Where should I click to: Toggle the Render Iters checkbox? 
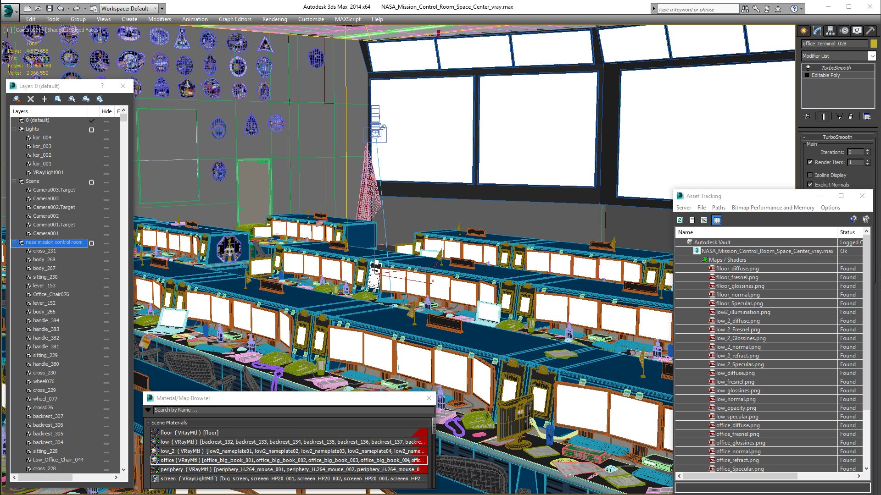pos(810,162)
